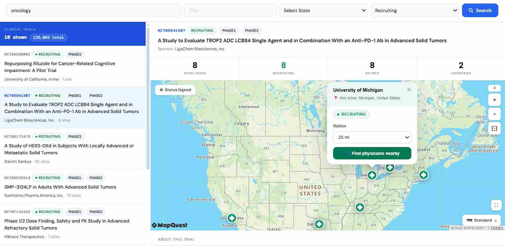Click Sumitomo Pharma America, Inc. sponsor text
This screenshot has width=505, height=246.
click(34, 196)
